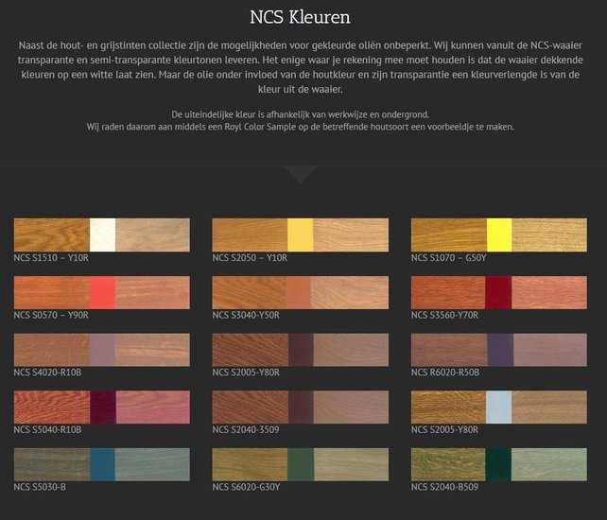
Task: Choose the dark purple swatch of NCS R6020-R50B
Action: pos(498,350)
